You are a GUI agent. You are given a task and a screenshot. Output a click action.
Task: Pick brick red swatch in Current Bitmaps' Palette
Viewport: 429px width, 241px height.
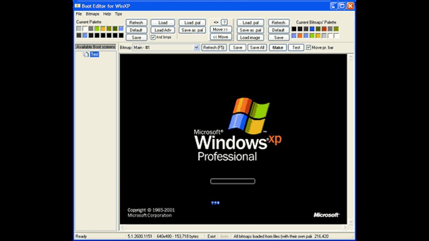coord(324,29)
